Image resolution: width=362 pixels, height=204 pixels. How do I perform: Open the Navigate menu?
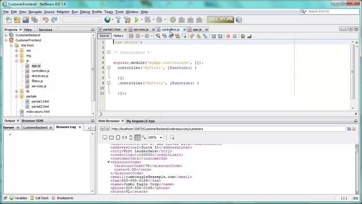point(35,12)
